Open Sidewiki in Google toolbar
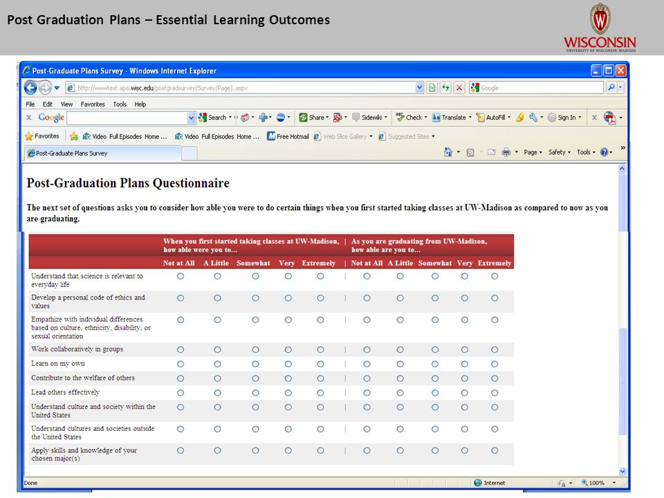Screen dimensions: 664x498 pos(369,118)
